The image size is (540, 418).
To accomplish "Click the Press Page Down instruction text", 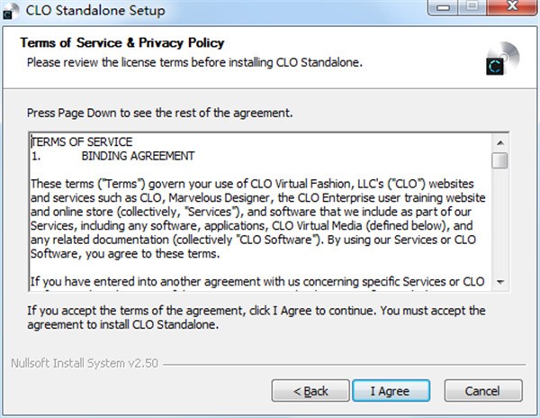I will [160, 114].
